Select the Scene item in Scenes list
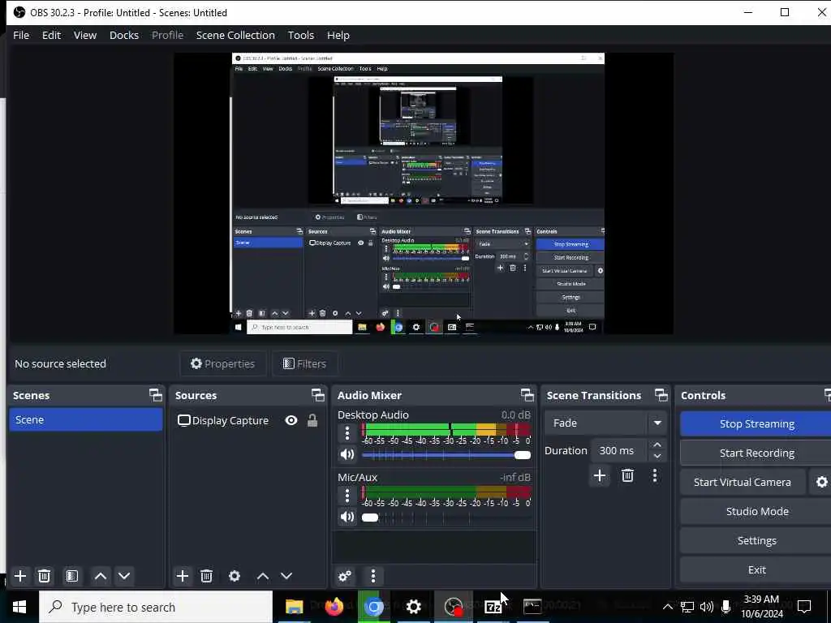Image resolution: width=831 pixels, height=623 pixels. [86, 419]
